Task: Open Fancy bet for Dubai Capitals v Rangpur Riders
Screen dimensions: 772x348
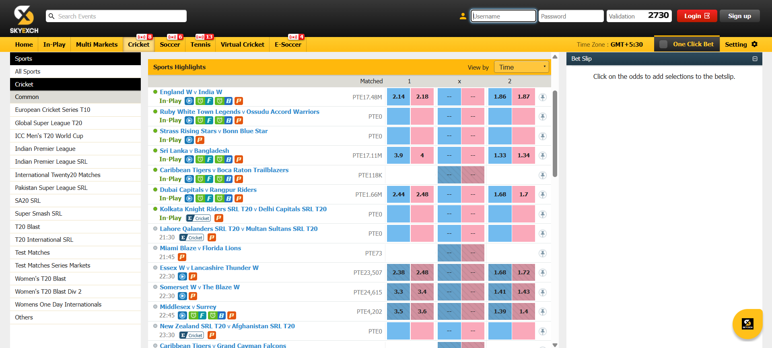Action: 204,198
